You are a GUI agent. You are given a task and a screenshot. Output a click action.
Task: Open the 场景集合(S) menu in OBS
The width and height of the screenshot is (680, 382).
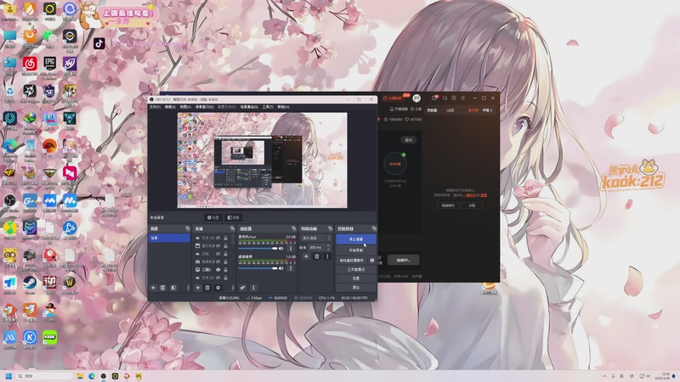pyautogui.click(x=249, y=107)
